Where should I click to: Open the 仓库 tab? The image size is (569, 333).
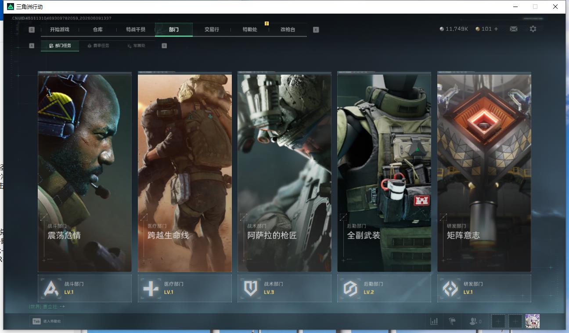97,29
